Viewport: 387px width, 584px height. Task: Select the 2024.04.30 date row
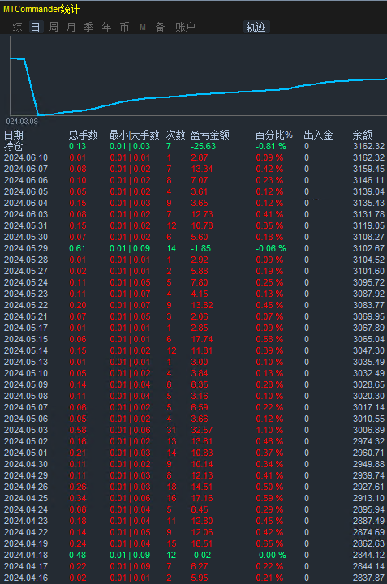[193, 464]
